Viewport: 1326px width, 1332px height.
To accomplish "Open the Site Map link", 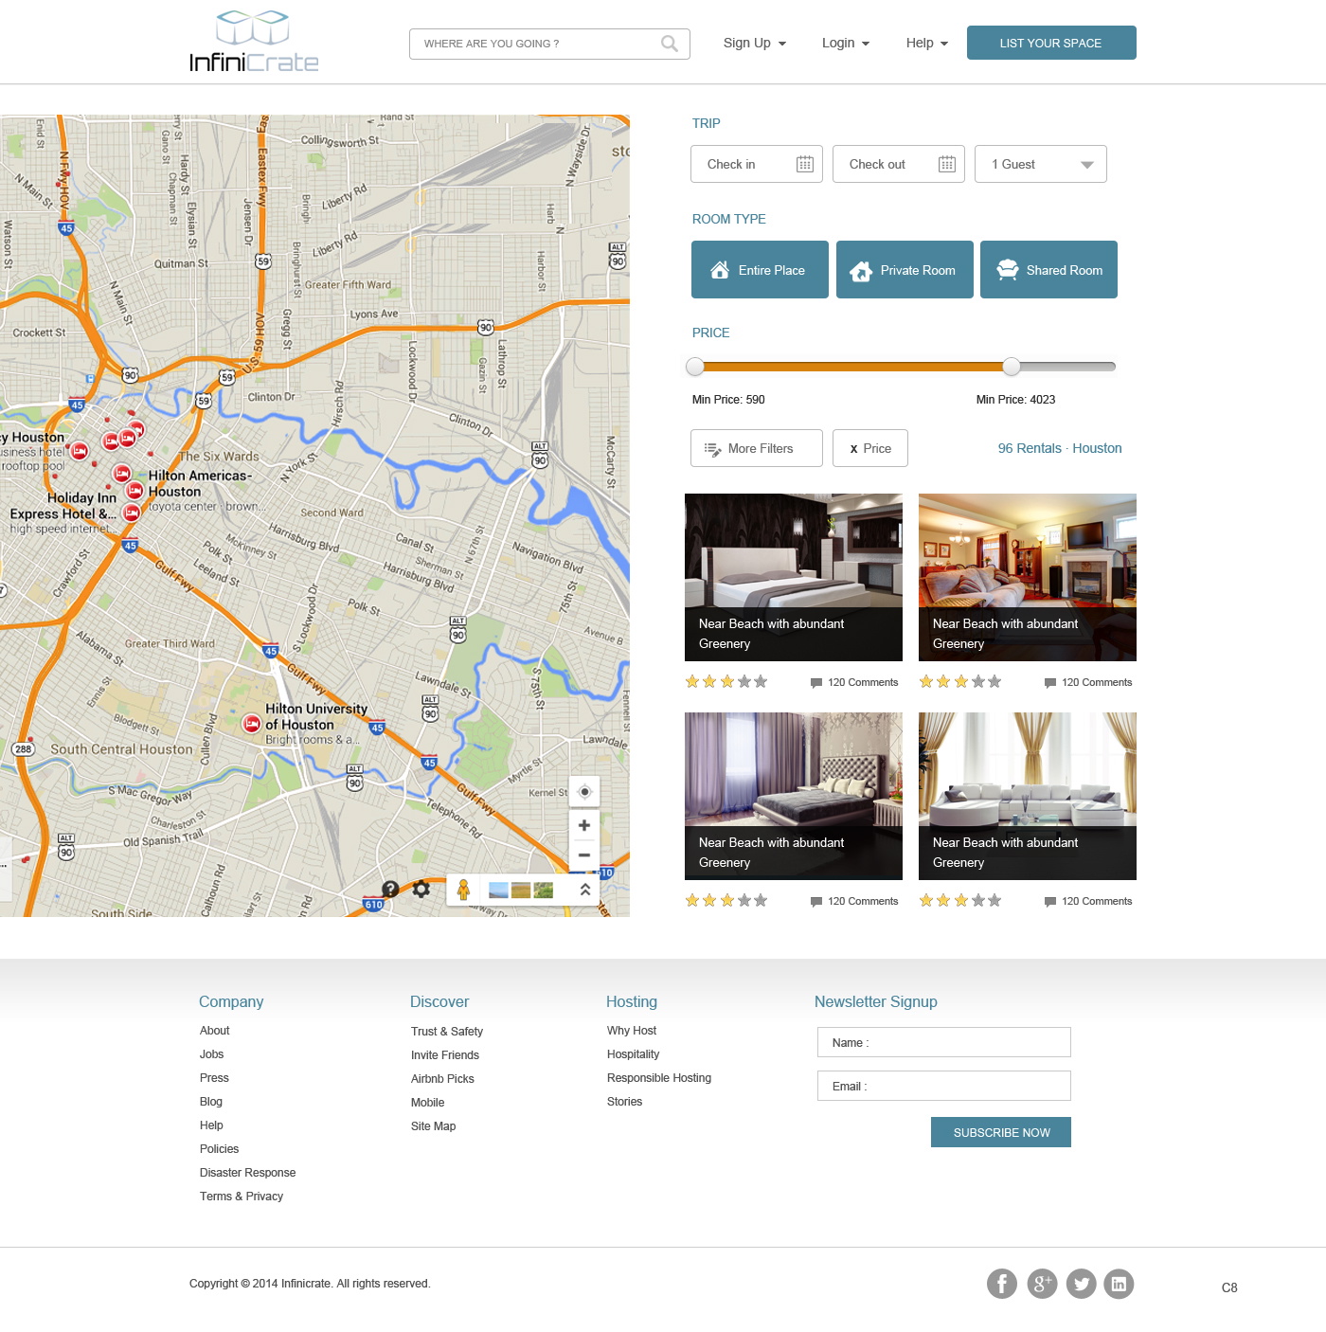I will click(434, 1126).
